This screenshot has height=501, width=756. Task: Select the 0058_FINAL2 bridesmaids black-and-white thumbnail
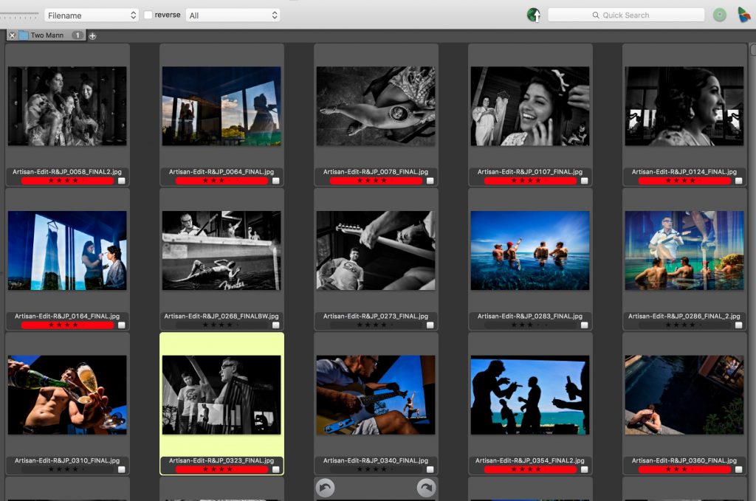(x=67, y=106)
